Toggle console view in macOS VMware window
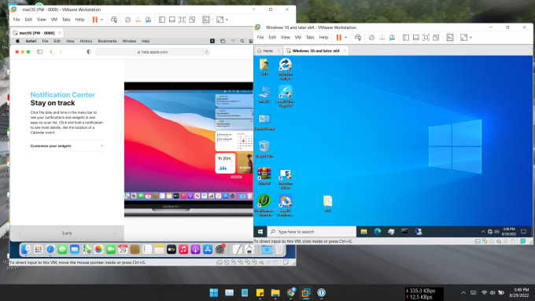Viewport: 535px width, 301px height. [206, 20]
